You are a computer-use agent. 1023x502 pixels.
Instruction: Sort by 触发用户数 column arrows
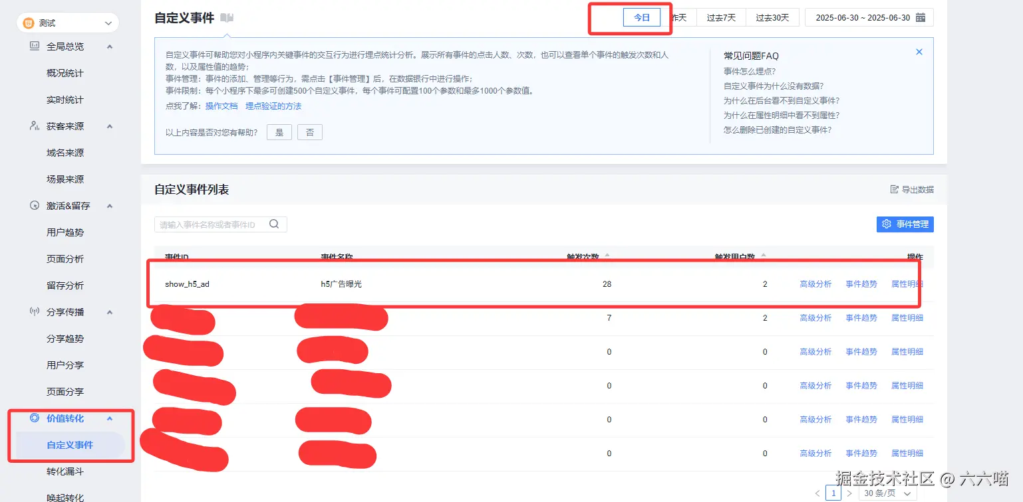(x=763, y=256)
